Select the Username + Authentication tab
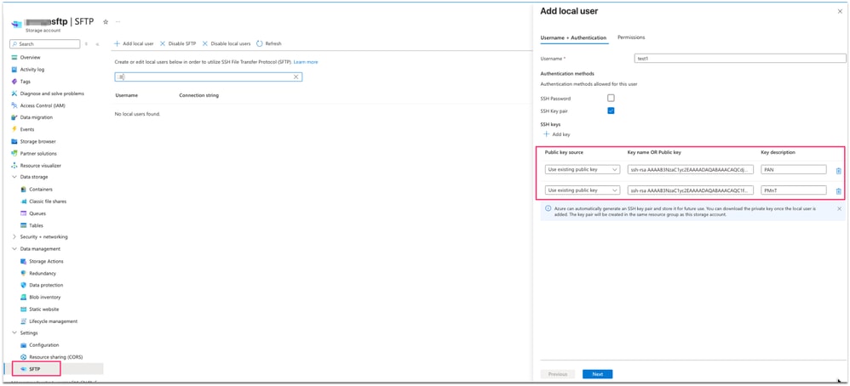Viewport: 850px width, 386px height. 573,38
